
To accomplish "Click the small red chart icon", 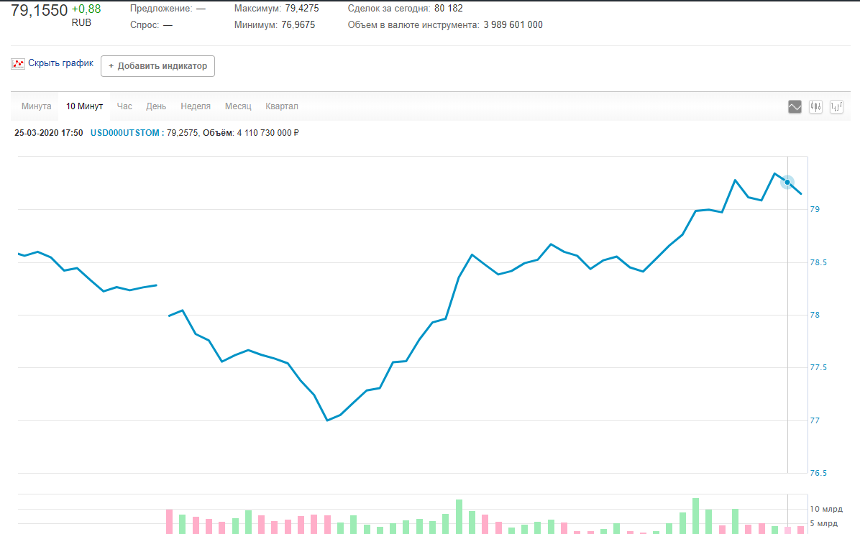I will coord(18,64).
